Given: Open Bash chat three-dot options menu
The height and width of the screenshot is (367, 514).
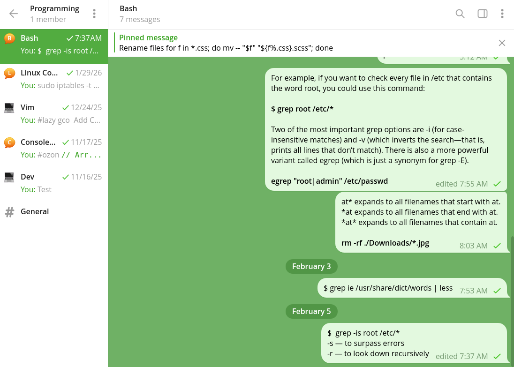Looking at the screenshot, I should [x=502, y=14].
